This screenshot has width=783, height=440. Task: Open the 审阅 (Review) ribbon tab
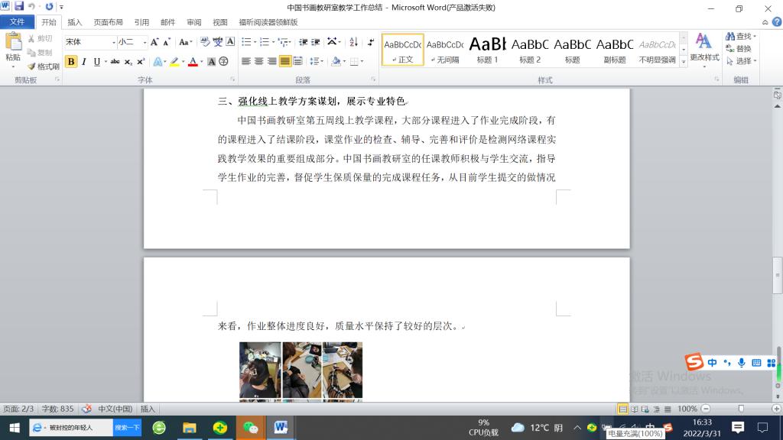(x=194, y=22)
